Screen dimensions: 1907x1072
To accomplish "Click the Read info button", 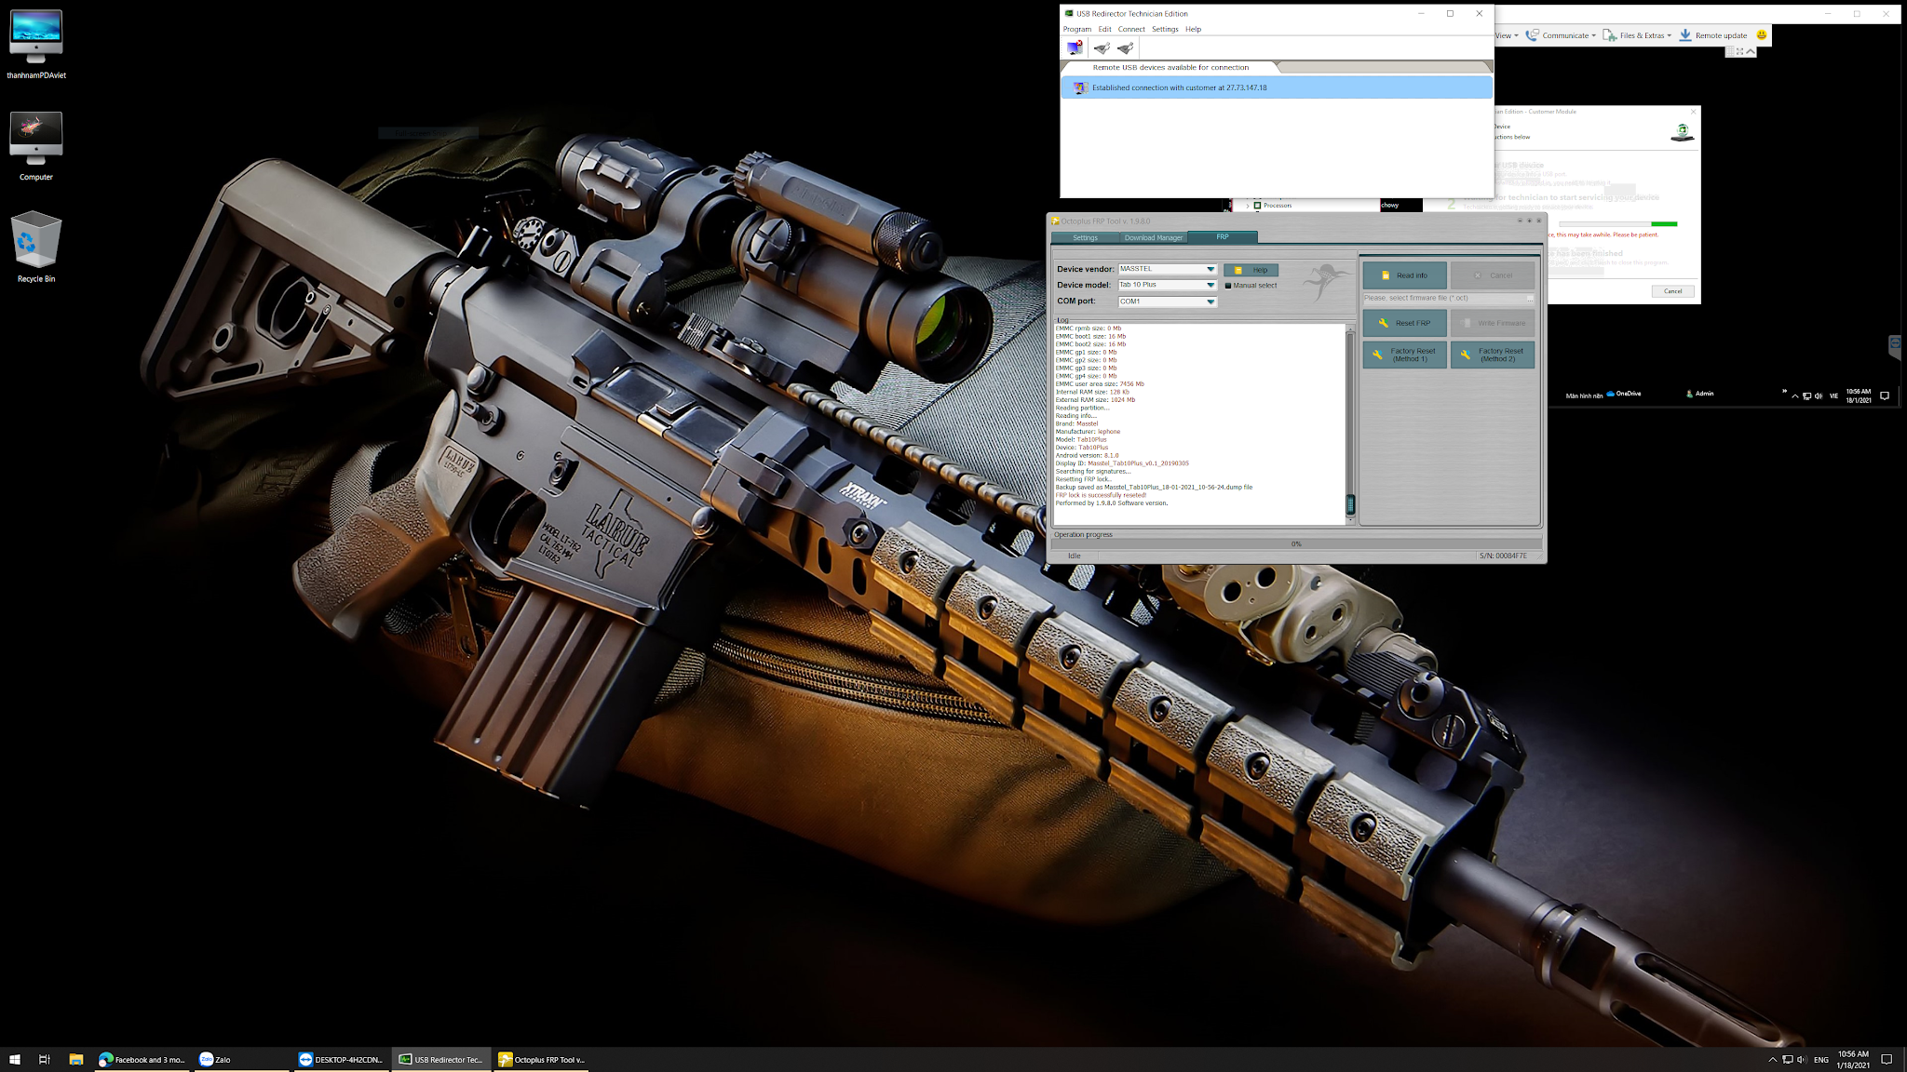I will [x=1404, y=275].
